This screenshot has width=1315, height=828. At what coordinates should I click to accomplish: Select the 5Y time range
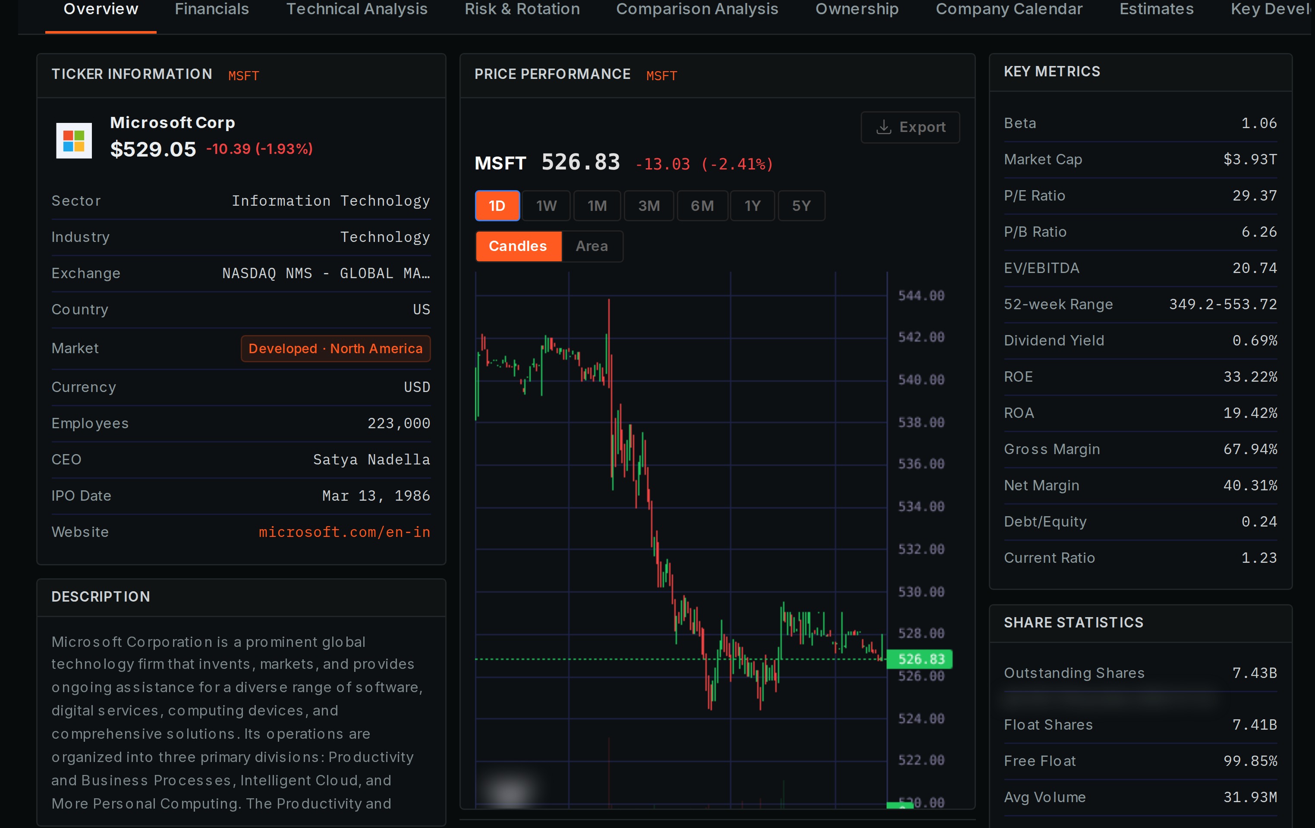click(x=801, y=206)
